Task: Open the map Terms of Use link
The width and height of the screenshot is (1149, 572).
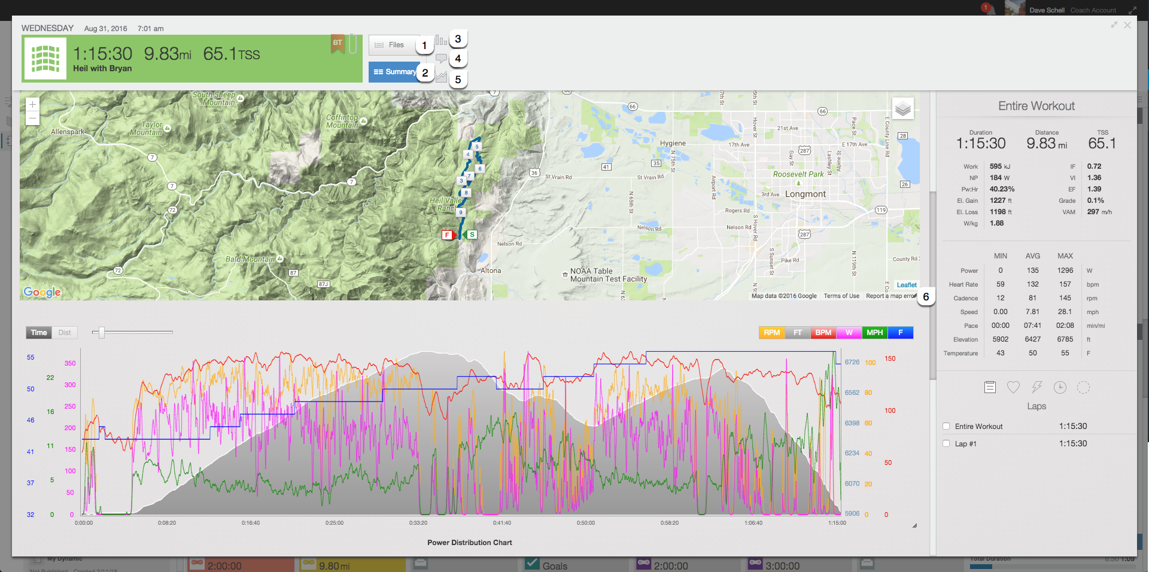Action: coord(841,296)
